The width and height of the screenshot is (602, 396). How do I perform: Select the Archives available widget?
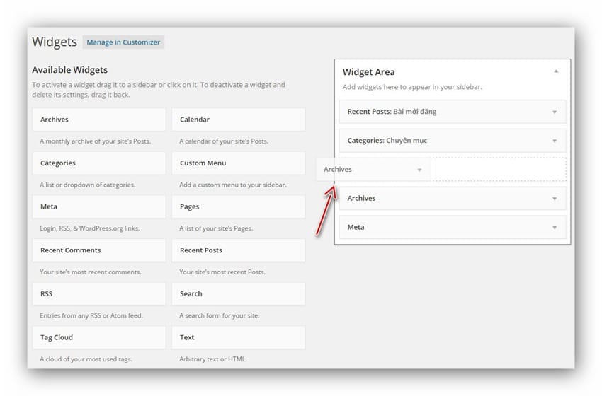coord(99,120)
